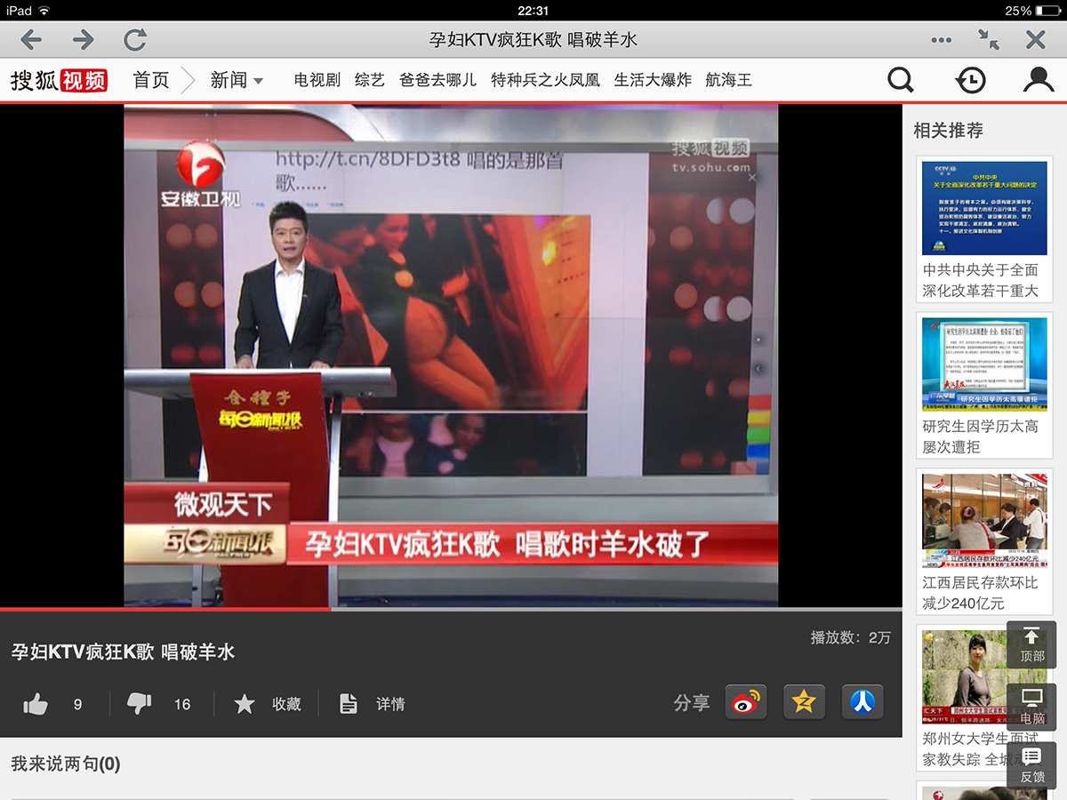The width and height of the screenshot is (1067, 800).
Task: Tap the Wi-Fi icon in the status bar
Action: pos(44,10)
